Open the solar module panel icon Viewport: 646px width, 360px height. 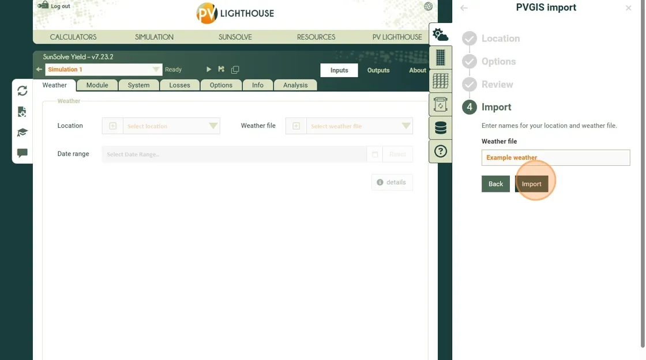coord(441,58)
